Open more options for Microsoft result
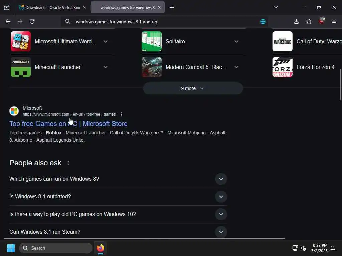Screen dimensions: 342x256 click(122, 114)
